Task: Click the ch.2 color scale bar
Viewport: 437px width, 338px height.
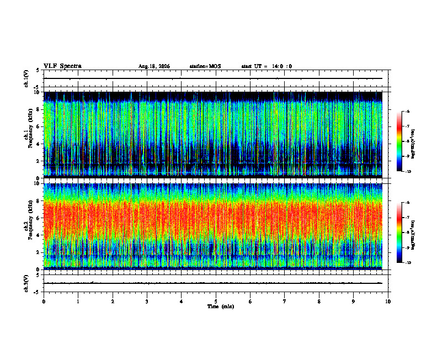Action: pyautogui.click(x=399, y=233)
